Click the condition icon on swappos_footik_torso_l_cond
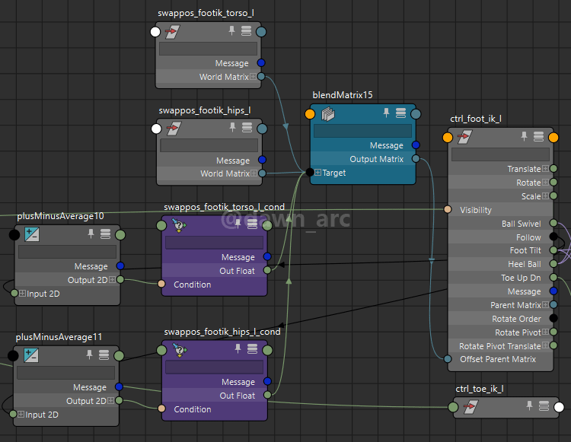The image size is (571, 442). pyautogui.click(x=179, y=225)
